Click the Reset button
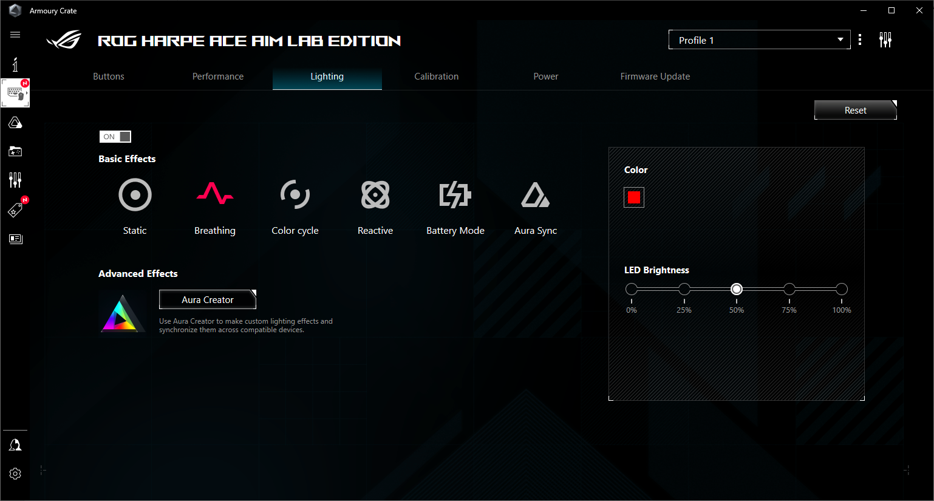 pyautogui.click(x=856, y=110)
